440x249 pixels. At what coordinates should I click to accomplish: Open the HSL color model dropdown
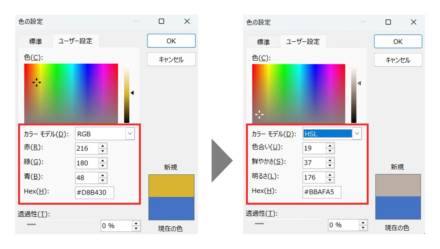357,134
